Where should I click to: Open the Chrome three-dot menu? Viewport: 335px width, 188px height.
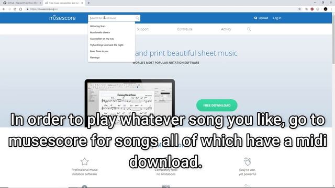point(331,9)
